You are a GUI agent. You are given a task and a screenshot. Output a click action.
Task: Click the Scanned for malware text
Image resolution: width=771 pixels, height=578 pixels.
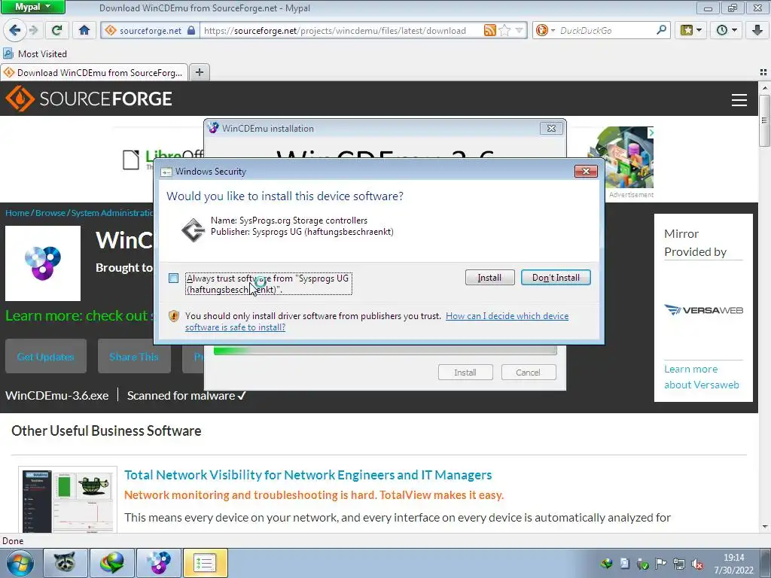[187, 396]
